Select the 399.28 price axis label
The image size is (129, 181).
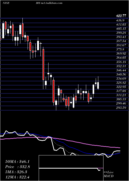(x=121, y=33)
